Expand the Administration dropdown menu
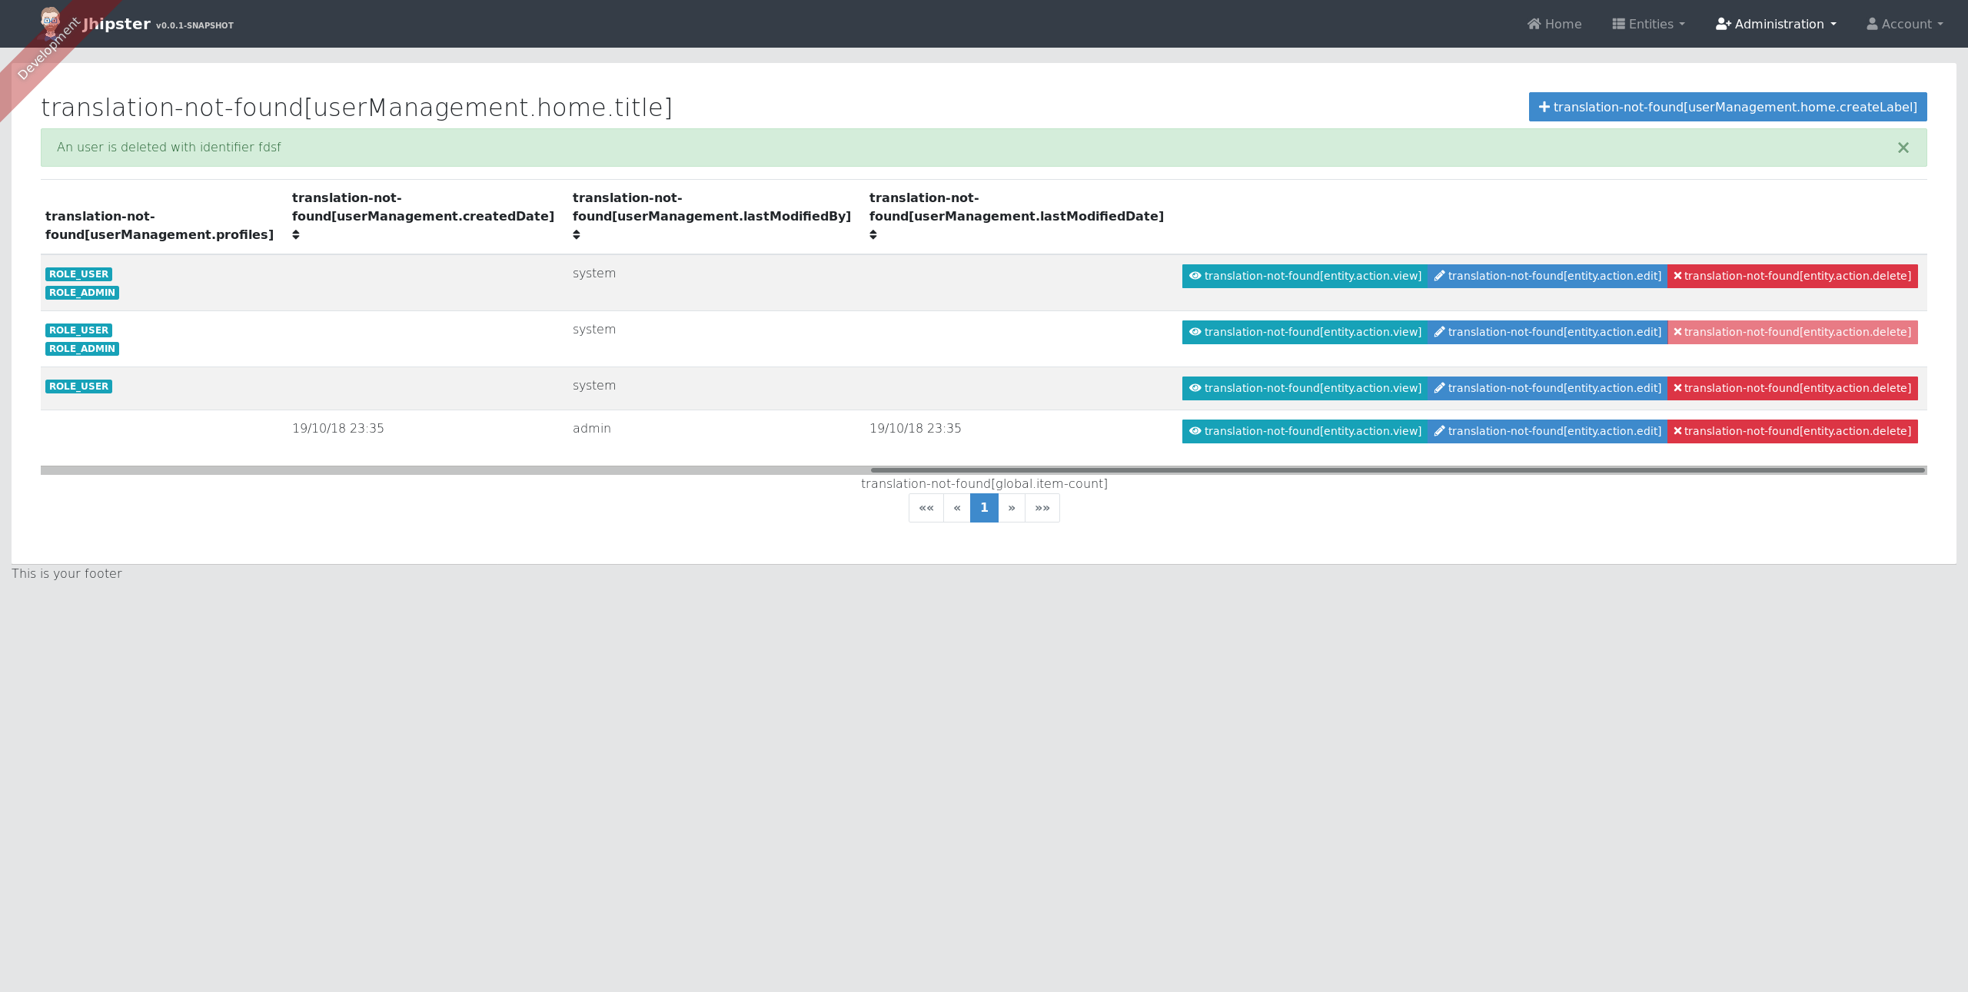The image size is (1968, 992). (x=1776, y=24)
